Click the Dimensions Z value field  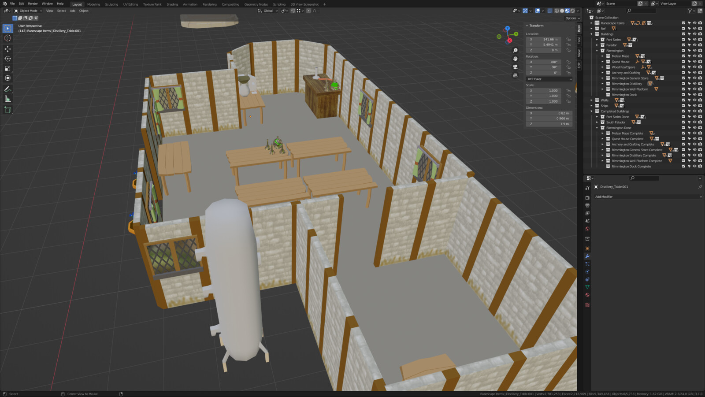pyautogui.click(x=549, y=124)
